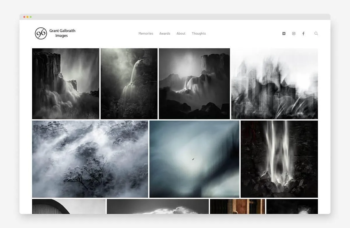Viewport: 350px width, 228px height.
Task: Open the Memories section
Action: click(146, 33)
